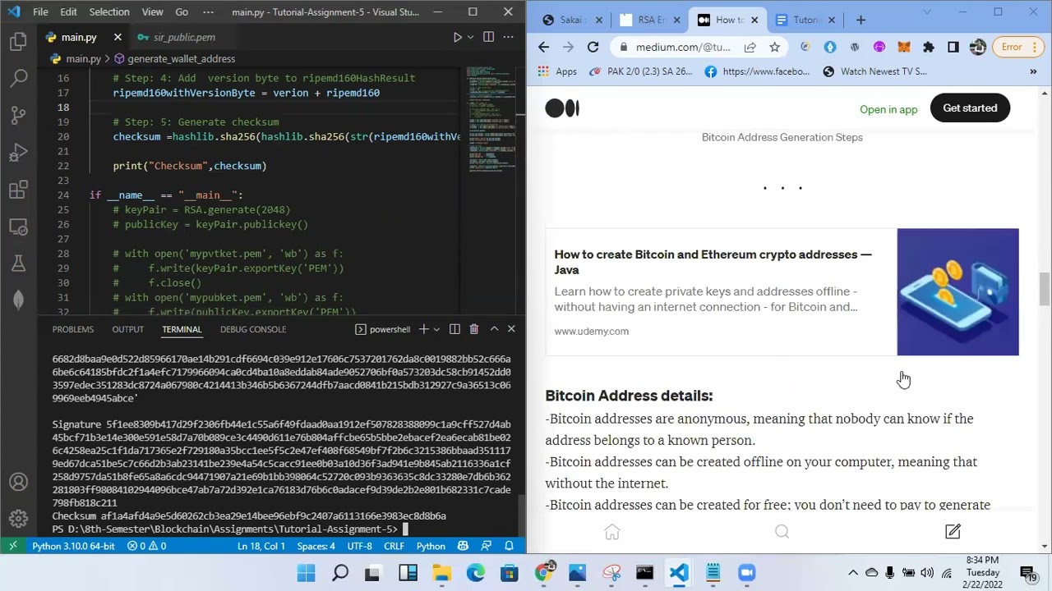Open Chrome Extensions puzzle icon

[929, 47]
